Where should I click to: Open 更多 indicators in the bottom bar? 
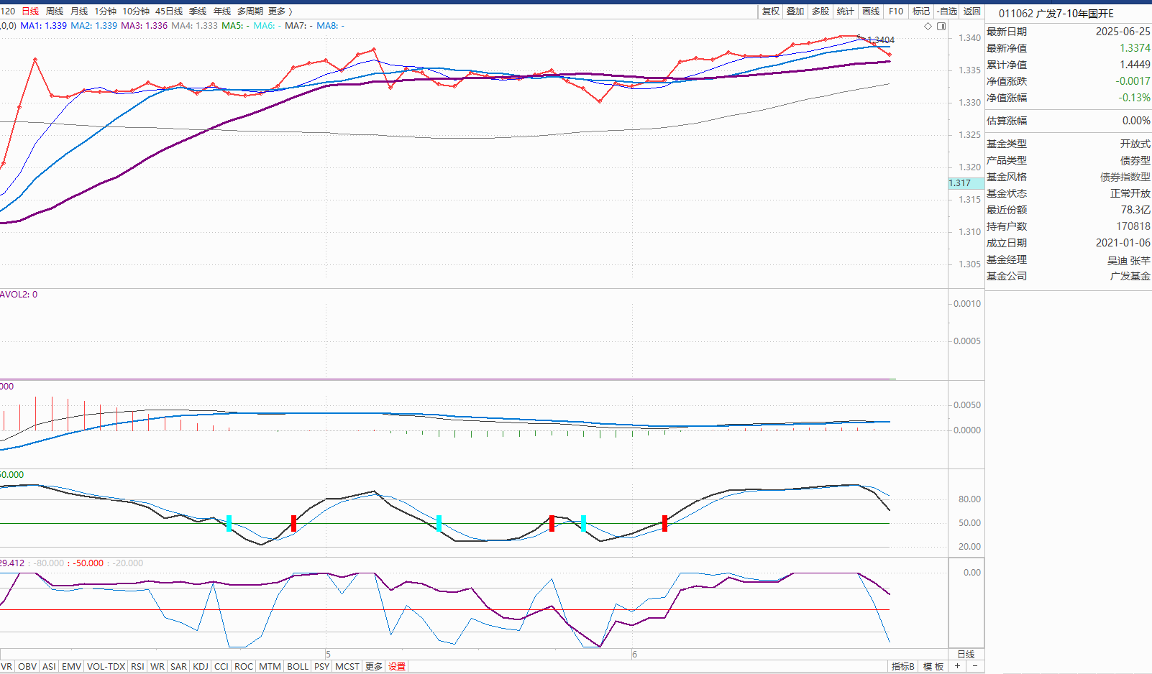click(x=374, y=667)
